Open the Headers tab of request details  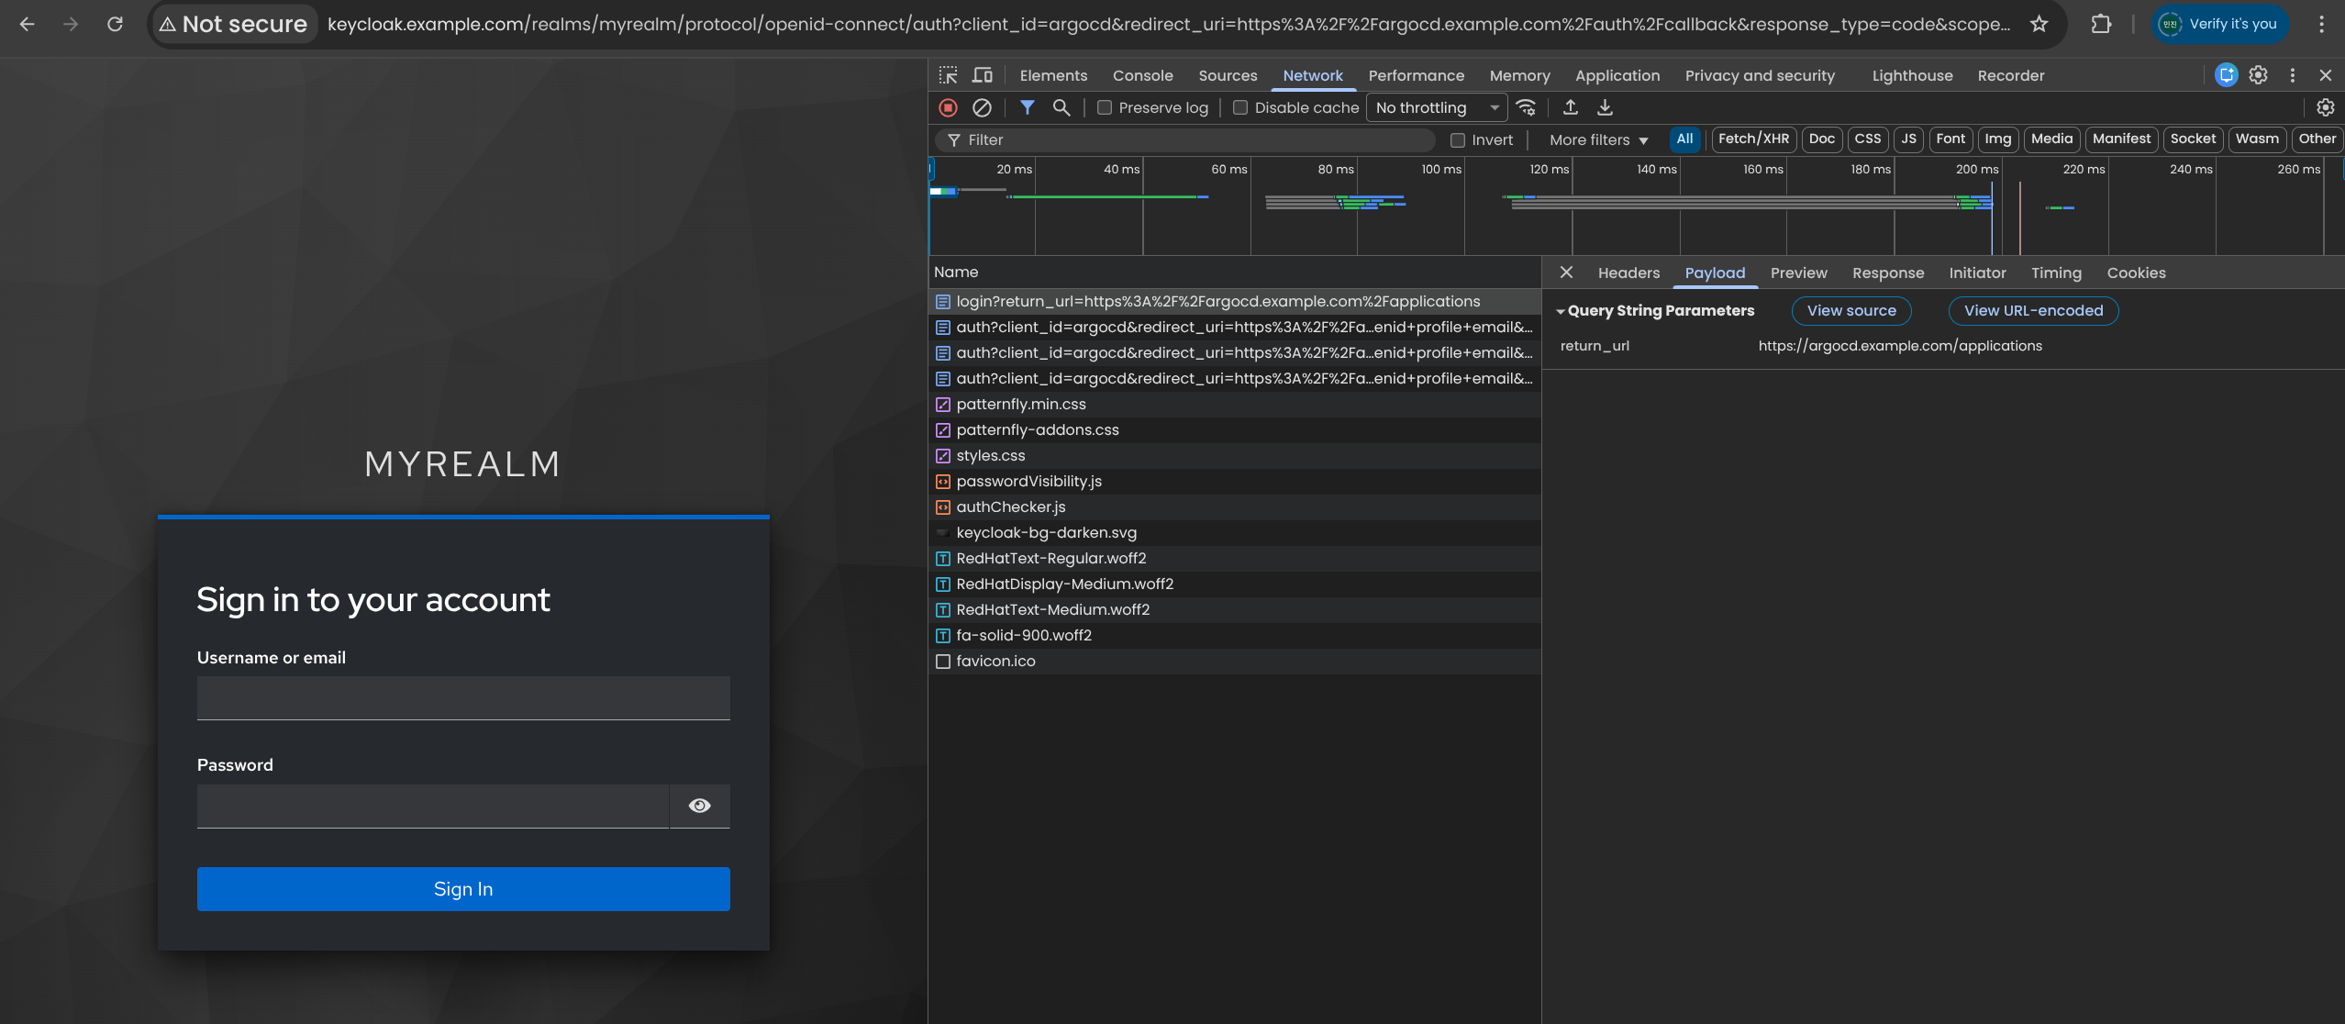coord(1628,273)
